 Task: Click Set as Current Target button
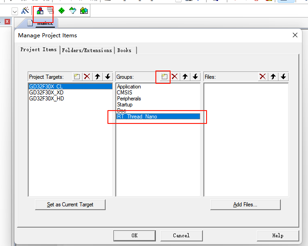point(70,205)
